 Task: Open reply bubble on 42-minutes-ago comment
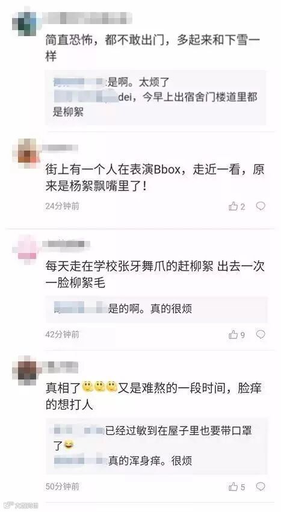[x=261, y=334]
